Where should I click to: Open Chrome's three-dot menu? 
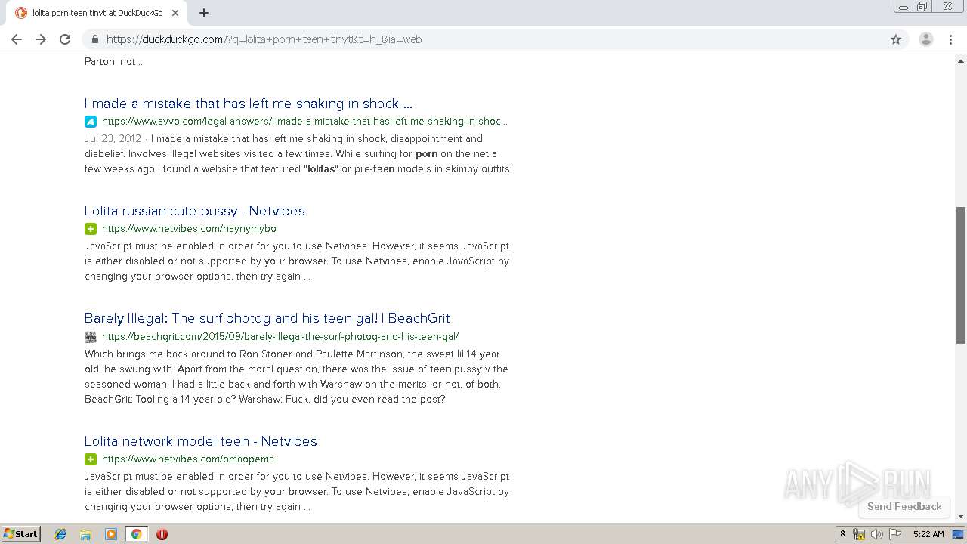pyautogui.click(x=950, y=39)
